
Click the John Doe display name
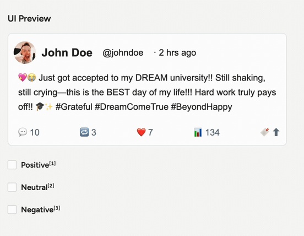[x=67, y=53]
